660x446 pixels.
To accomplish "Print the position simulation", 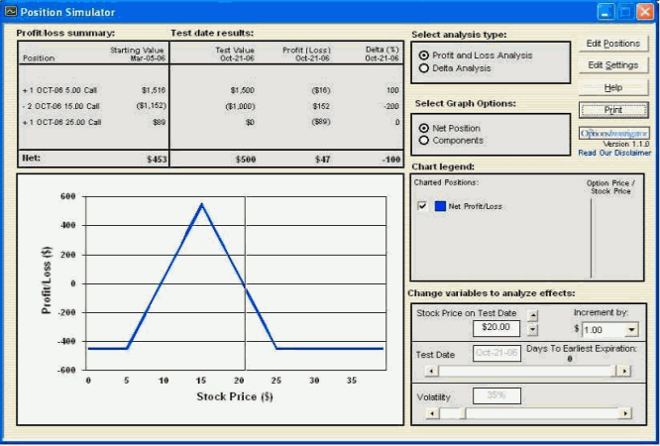I will (x=613, y=109).
